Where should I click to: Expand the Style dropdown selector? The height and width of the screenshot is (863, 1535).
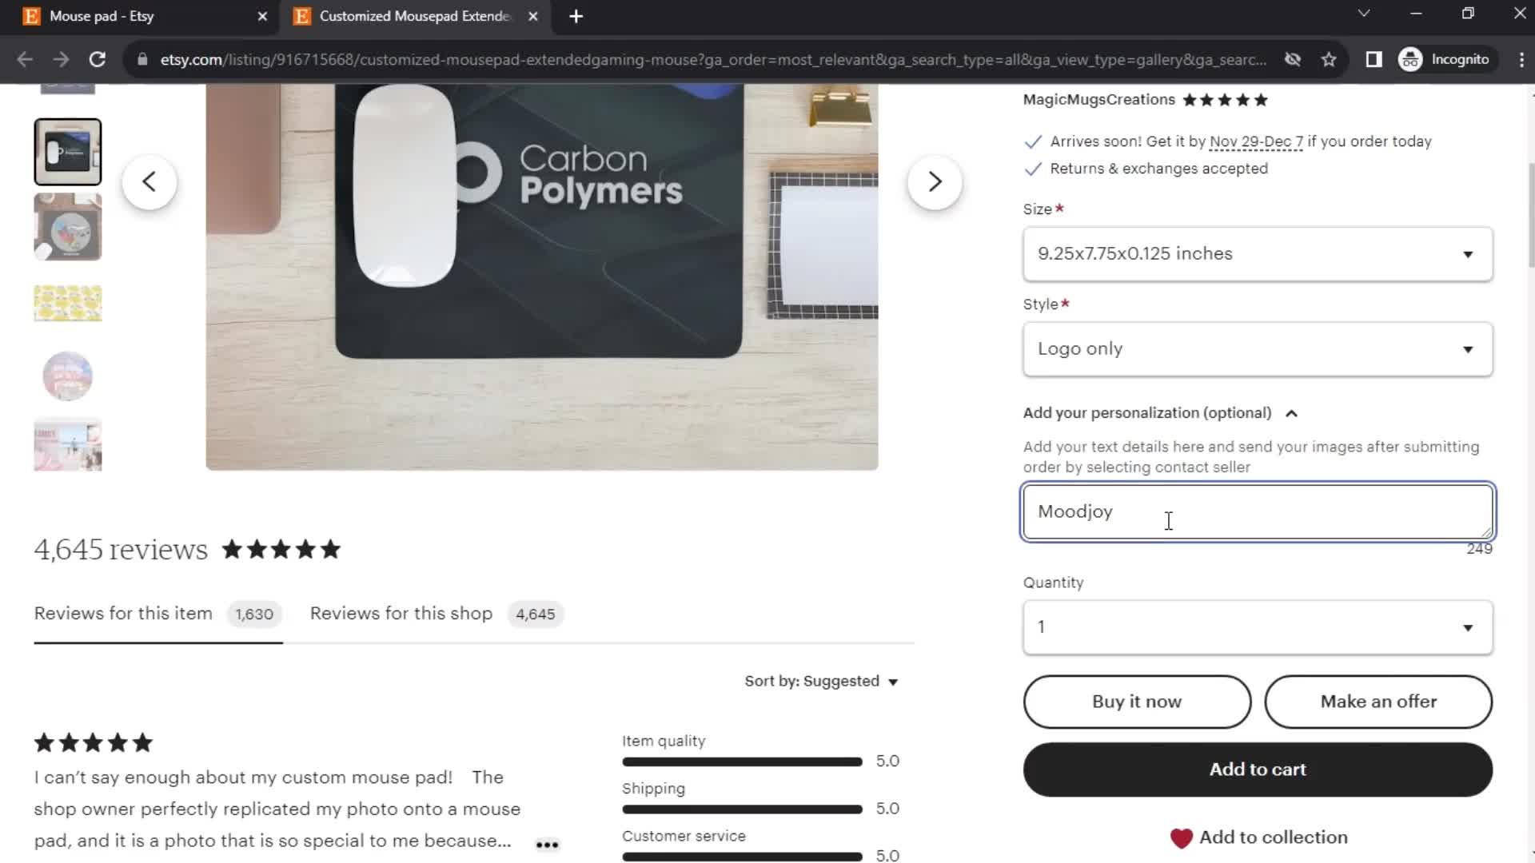click(1258, 348)
